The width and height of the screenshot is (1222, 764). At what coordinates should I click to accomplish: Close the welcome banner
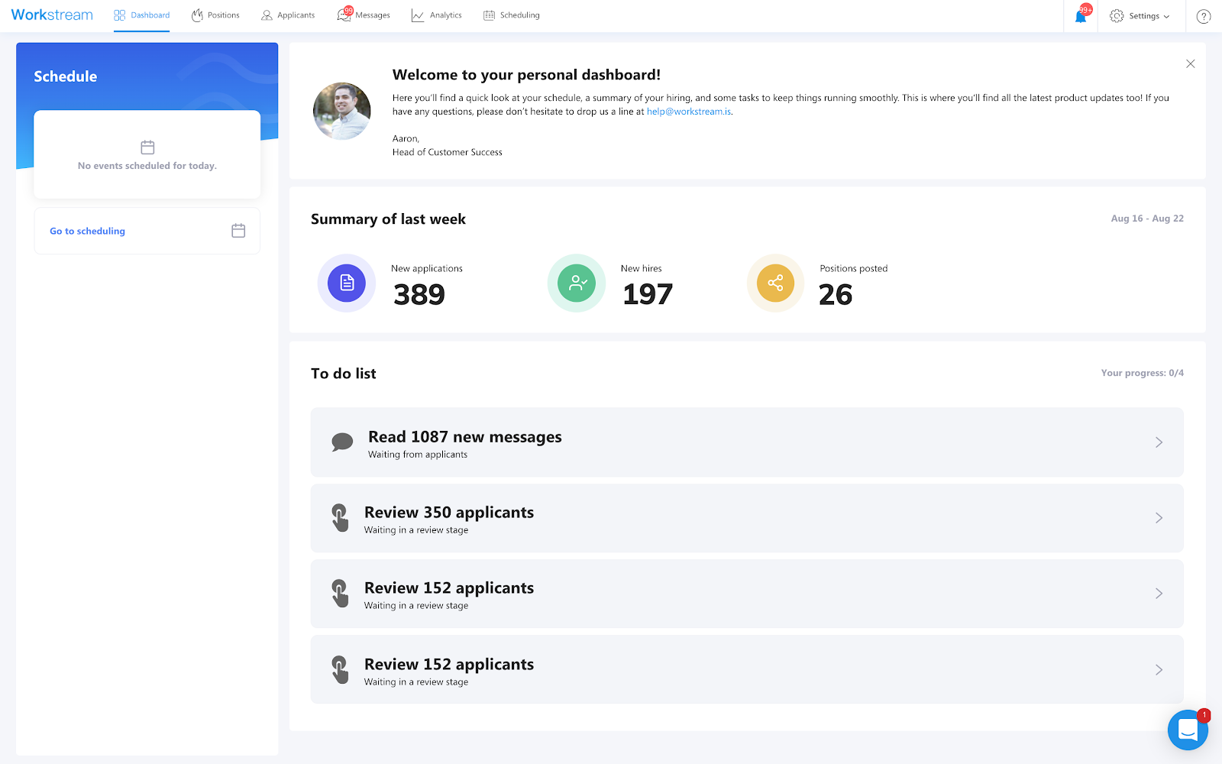click(1190, 64)
